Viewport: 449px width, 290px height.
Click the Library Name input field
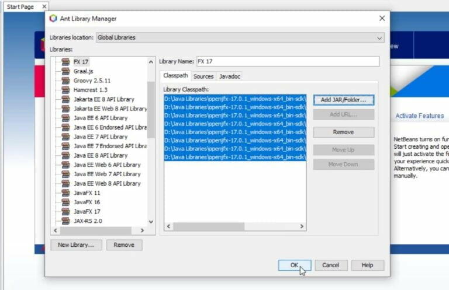pos(288,61)
